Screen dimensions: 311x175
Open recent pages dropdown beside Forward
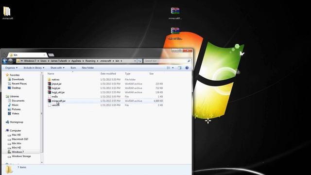(x=14, y=61)
